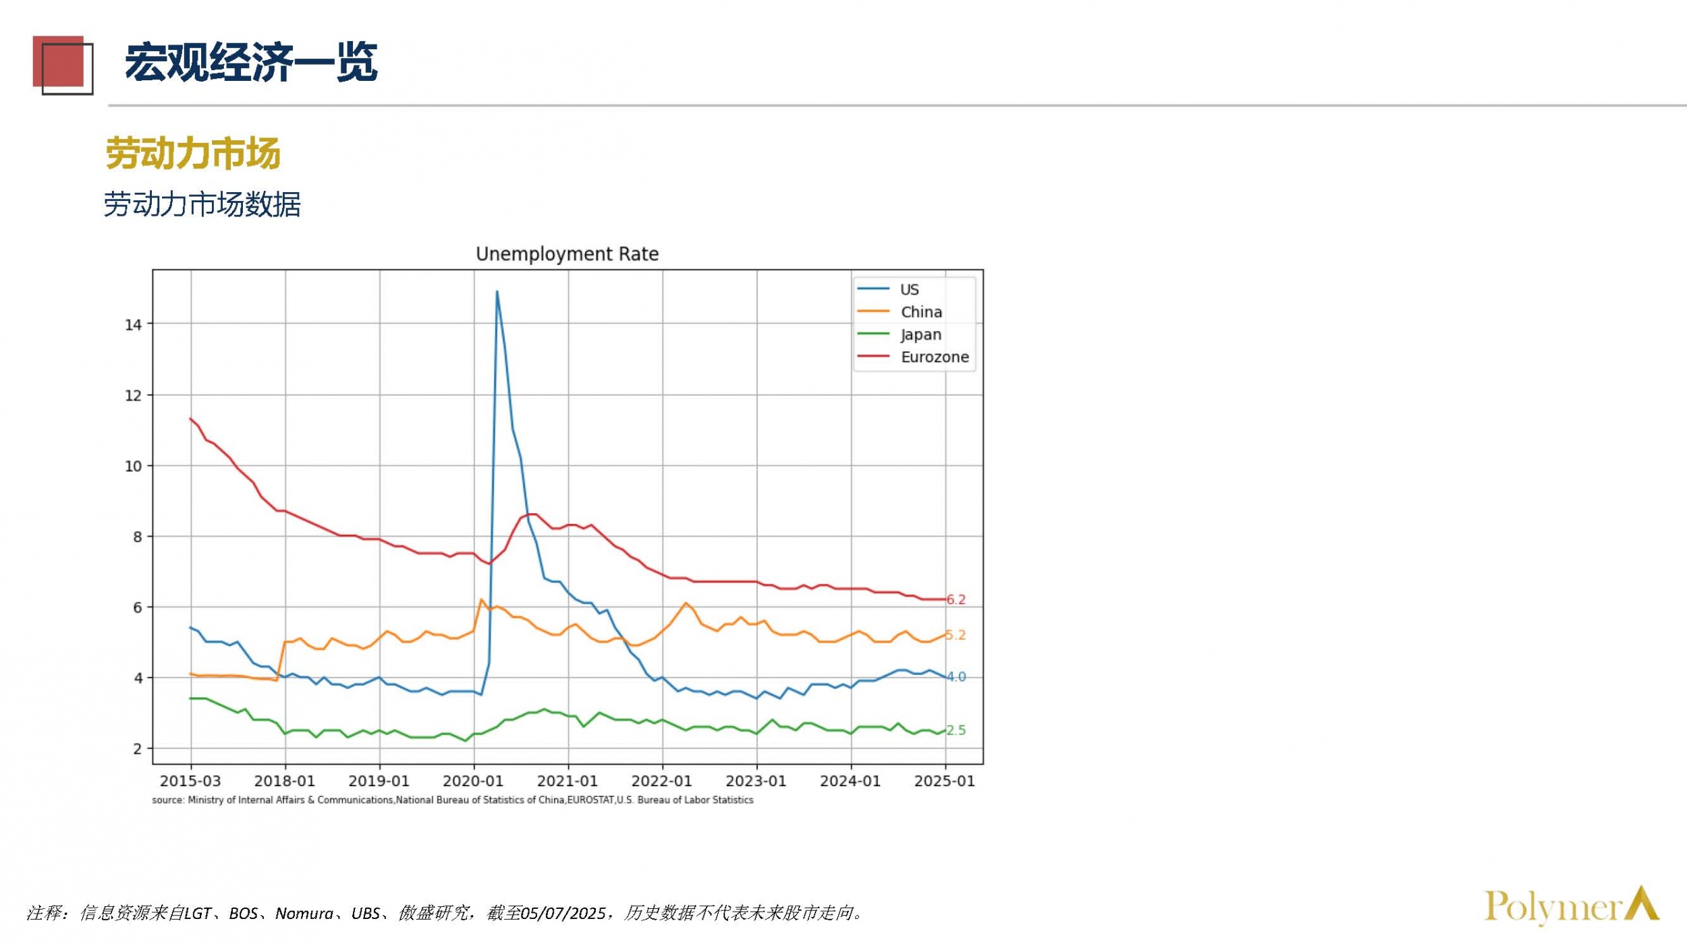Image resolution: width=1687 pixels, height=948 pixels.
Task: Select the 劳动力市场 gold subtitle
Action: coord(193,153)
